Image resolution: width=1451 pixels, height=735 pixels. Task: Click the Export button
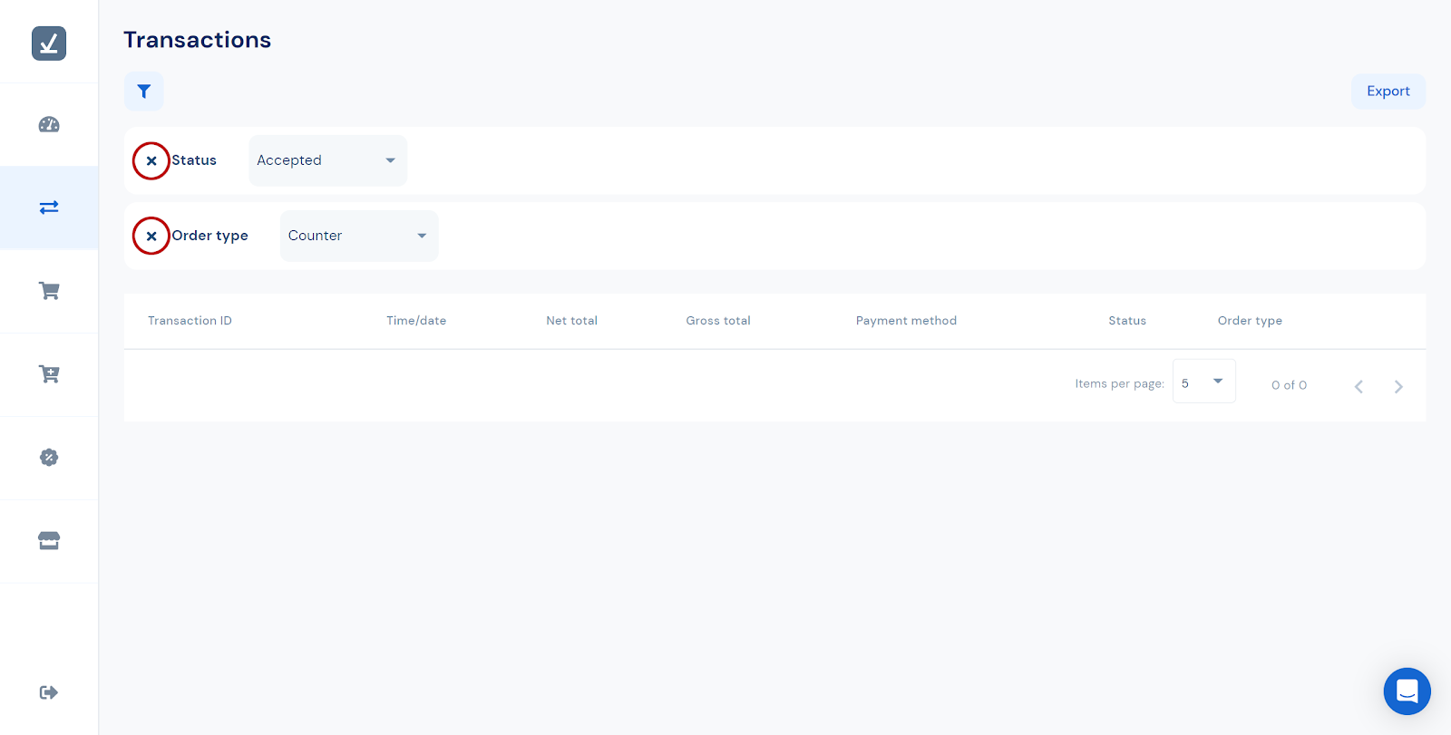click(1388, 92)
